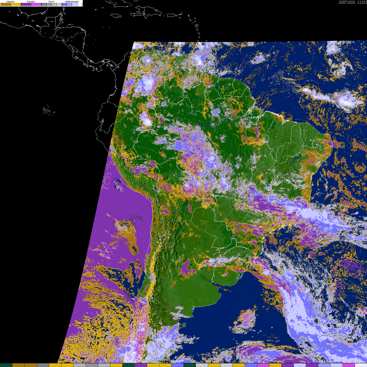
Task: Click the Estratos legend label
Action: pos(31,2)
